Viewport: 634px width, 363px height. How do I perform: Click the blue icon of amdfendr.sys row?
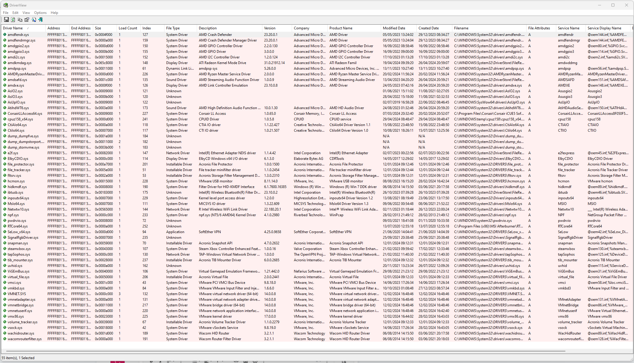coord(5,34)
